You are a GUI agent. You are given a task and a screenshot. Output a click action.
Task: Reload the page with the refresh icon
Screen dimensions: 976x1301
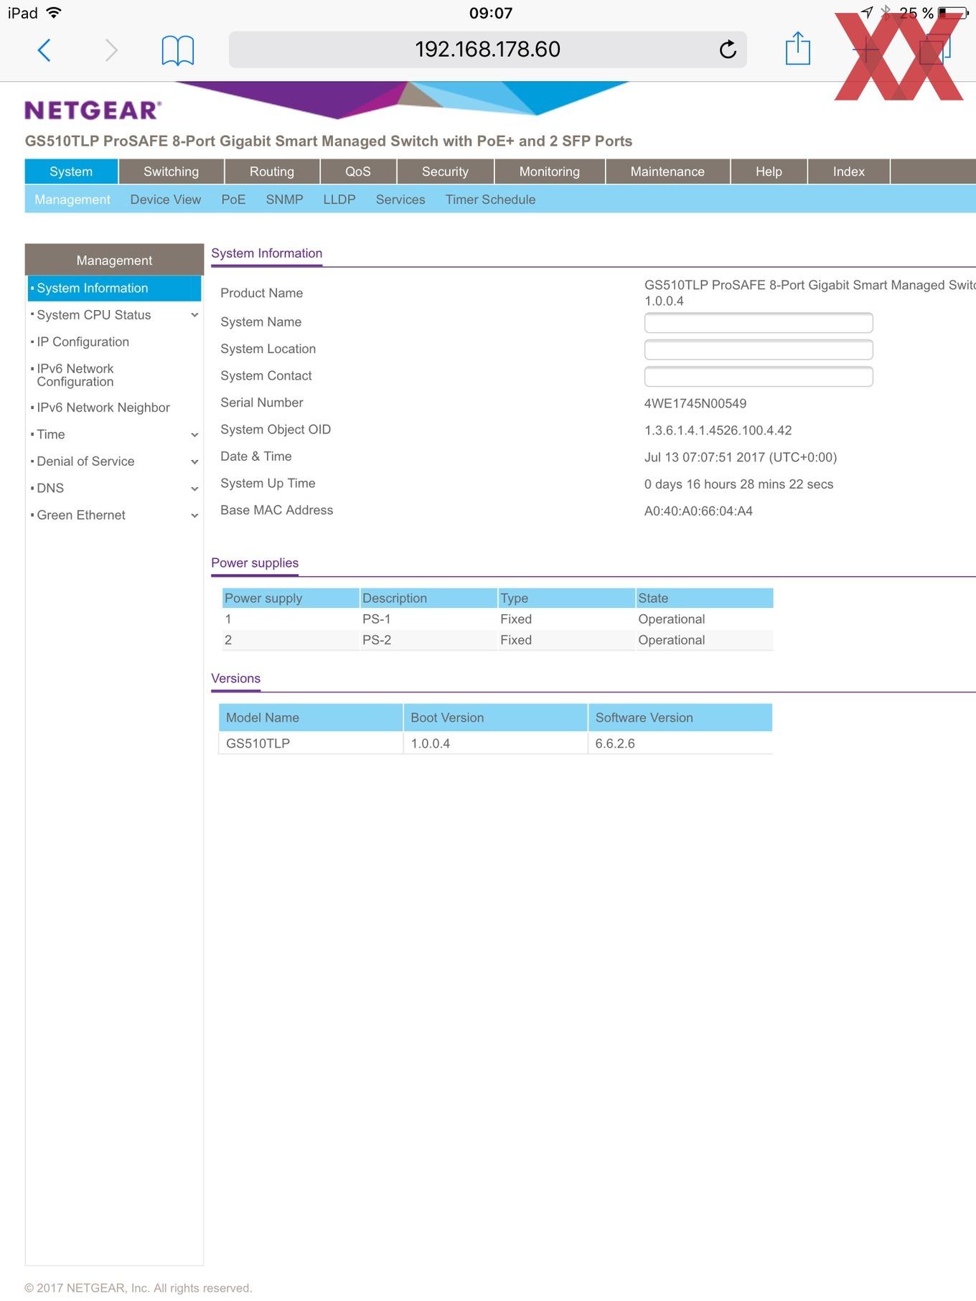[x=727, y=50]
